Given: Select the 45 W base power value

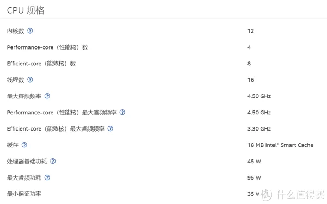Looking at the screenshot, I should pyautogui.click(x=254, y=162).
